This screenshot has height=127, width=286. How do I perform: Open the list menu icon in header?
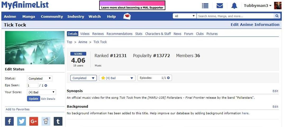pos(205,6)
